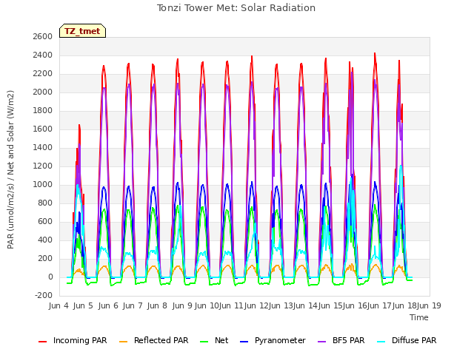
Task: Click the green Net legend swatch
Action: pyautogui.click(x=204, y=342)
